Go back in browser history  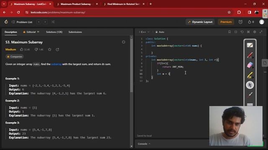click(x=4, y=12)
